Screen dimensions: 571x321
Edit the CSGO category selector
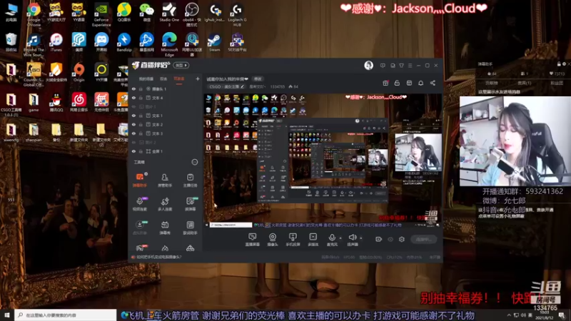tap(226, 86)
